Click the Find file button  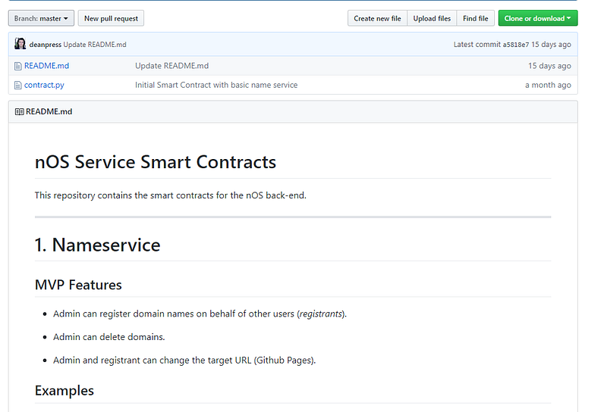(x=476, y=18)
